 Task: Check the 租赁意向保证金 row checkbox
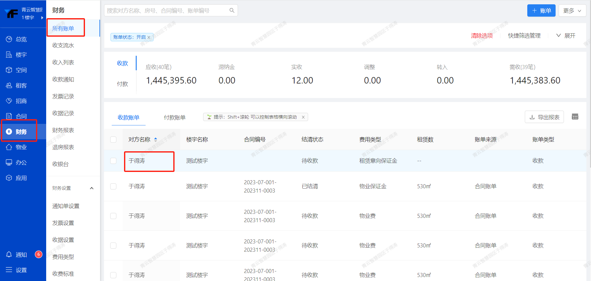(113, 161)
